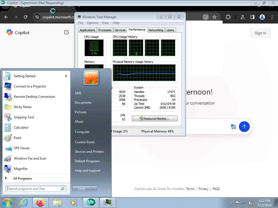The width and height of the screenshot is (278, 208).
Task: Reload the Copilot page
Action: (26, 17)
